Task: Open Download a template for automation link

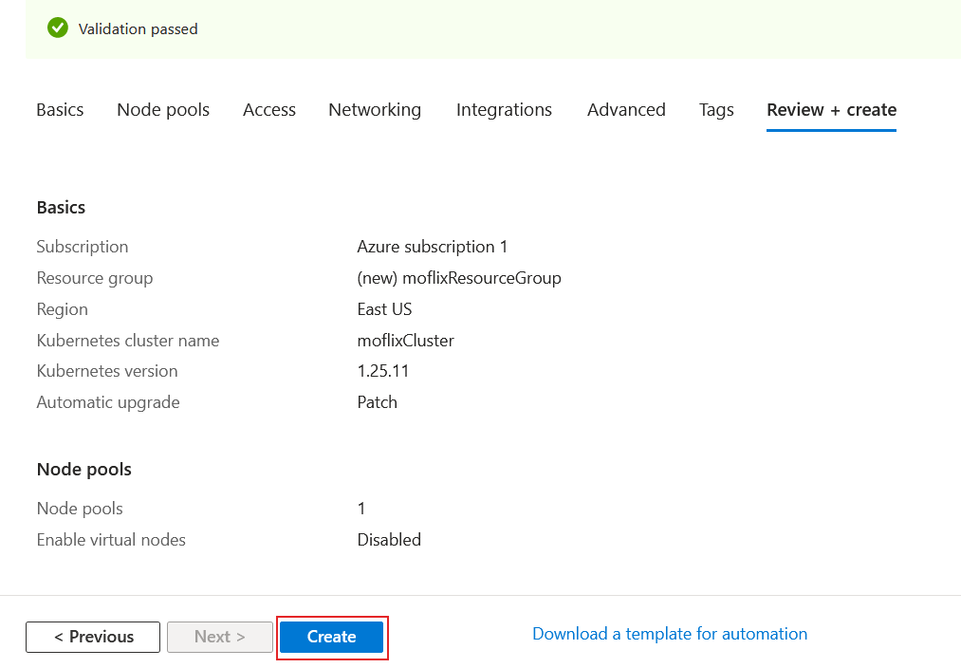Action: coord(670,633)
